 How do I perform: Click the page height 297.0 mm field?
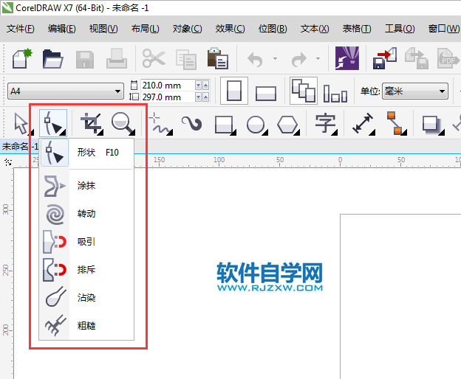click(168, 97)
